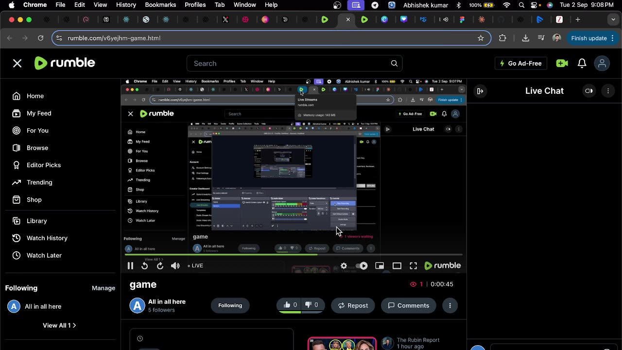
Task: Toggle Live Chat pop-out mode icon
Action: tap(589, 91)
